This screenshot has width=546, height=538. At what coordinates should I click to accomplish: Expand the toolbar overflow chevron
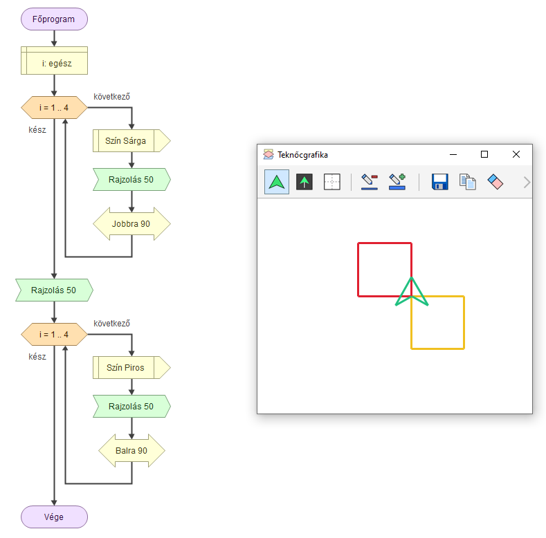click(527, 183)
